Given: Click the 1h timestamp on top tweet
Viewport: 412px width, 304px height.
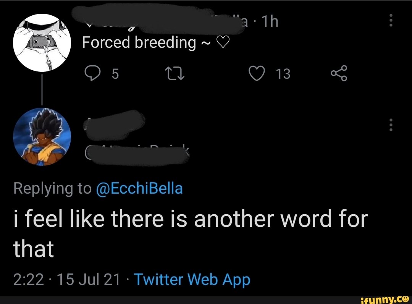Looking at the screenshot, I should [269, 22].
